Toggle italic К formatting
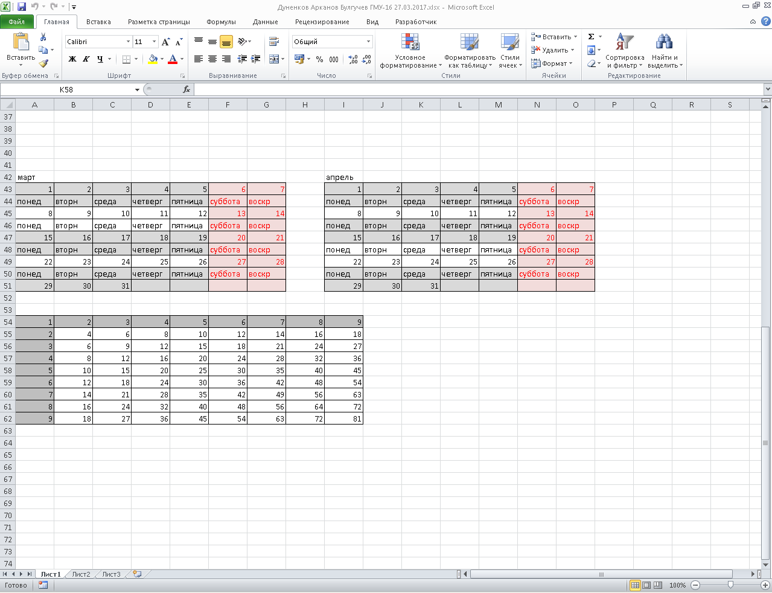 [86, 59]
